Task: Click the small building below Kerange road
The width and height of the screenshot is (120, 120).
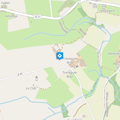Action: click(31, 22)
